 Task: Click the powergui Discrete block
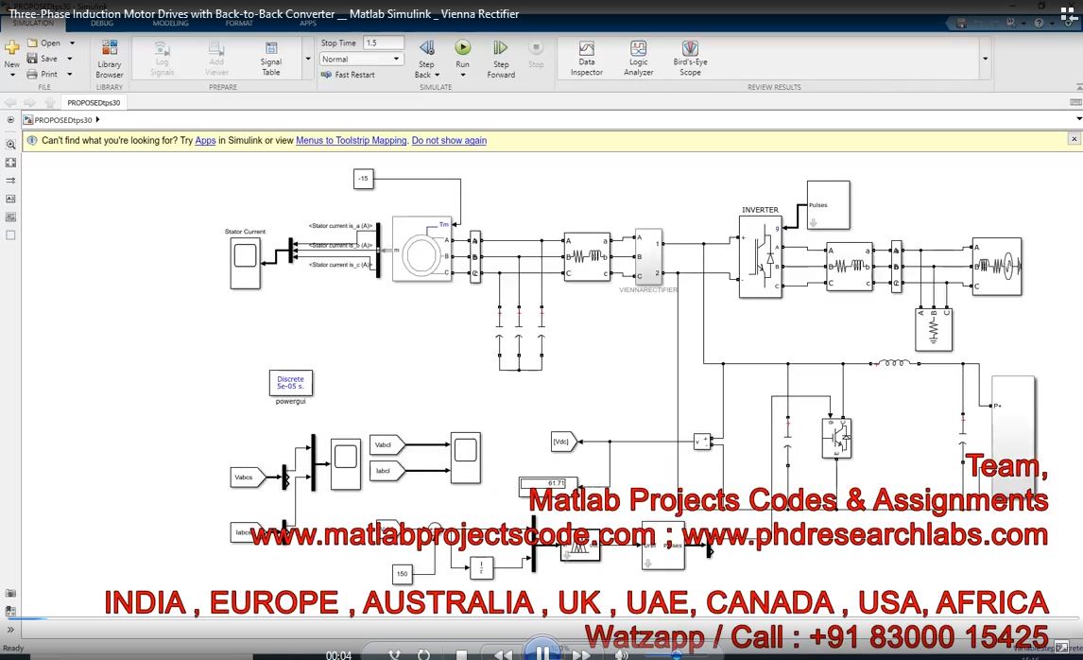[291, 383]
